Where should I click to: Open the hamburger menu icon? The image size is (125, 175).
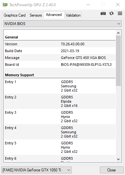[120, 13]
